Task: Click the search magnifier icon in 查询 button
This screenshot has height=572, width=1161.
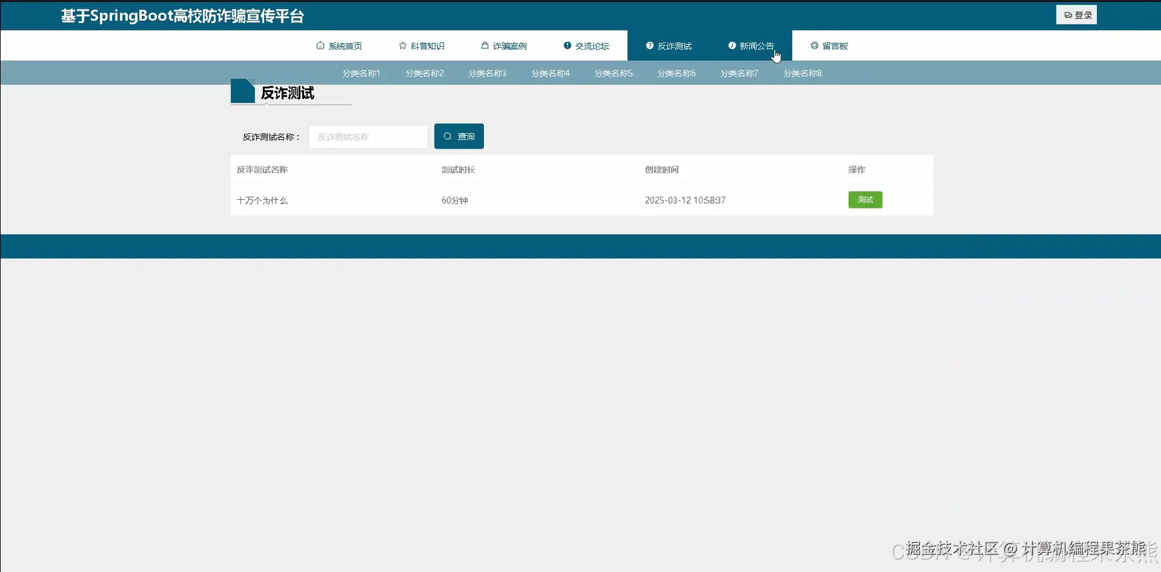Action: [447, 136]
